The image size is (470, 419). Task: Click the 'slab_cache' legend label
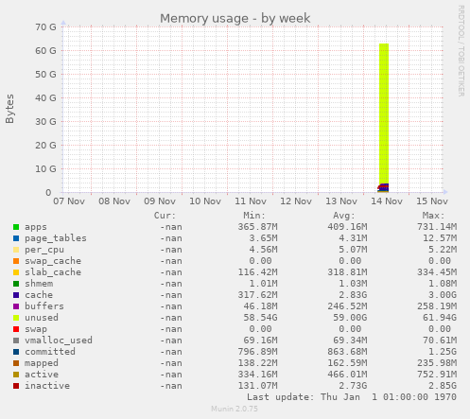point(53,272)
